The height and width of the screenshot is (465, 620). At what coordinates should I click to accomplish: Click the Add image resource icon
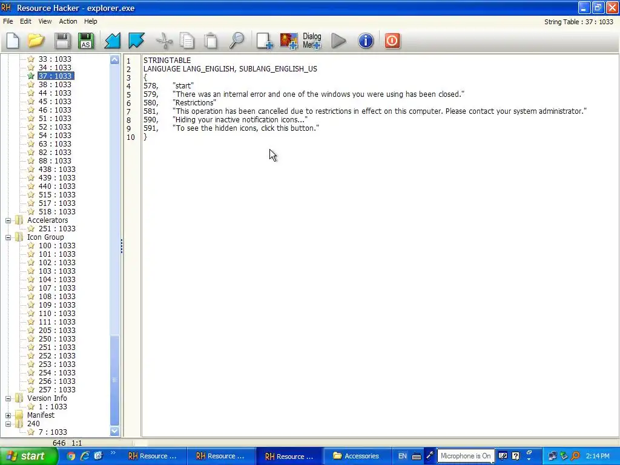point(289,41)
